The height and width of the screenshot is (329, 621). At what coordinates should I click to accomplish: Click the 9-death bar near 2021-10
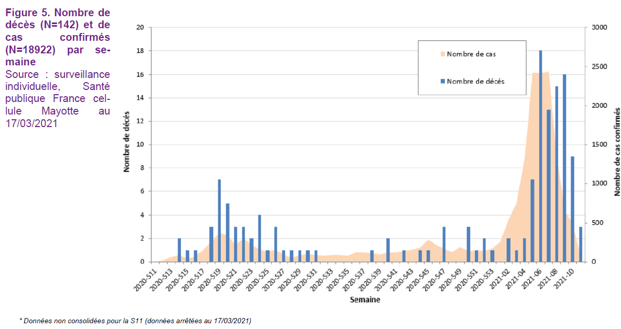(572, 209)
